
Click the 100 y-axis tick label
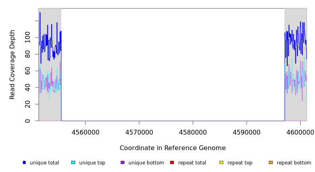[27, 37]
